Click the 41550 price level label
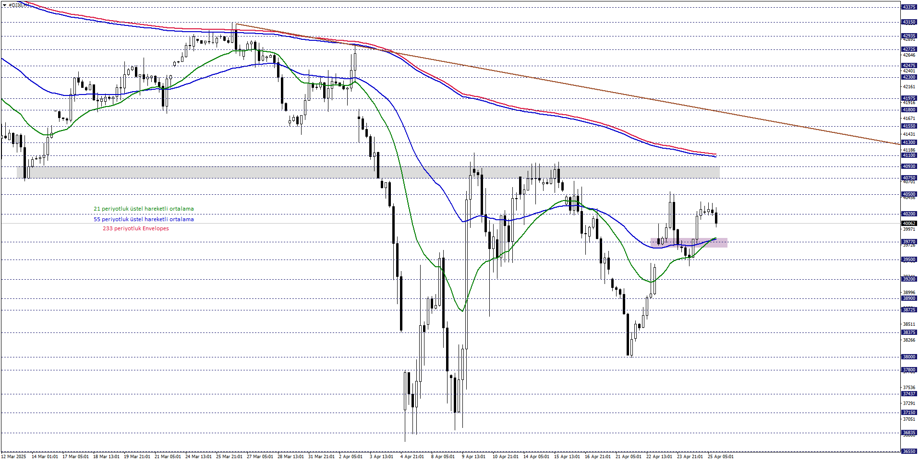Viewport: 920px width, 462px height. pyautogui.click(x=909, y=126)
